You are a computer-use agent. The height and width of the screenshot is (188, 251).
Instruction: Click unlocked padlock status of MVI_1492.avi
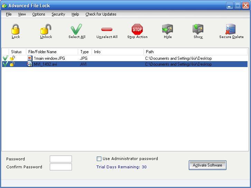12,64
